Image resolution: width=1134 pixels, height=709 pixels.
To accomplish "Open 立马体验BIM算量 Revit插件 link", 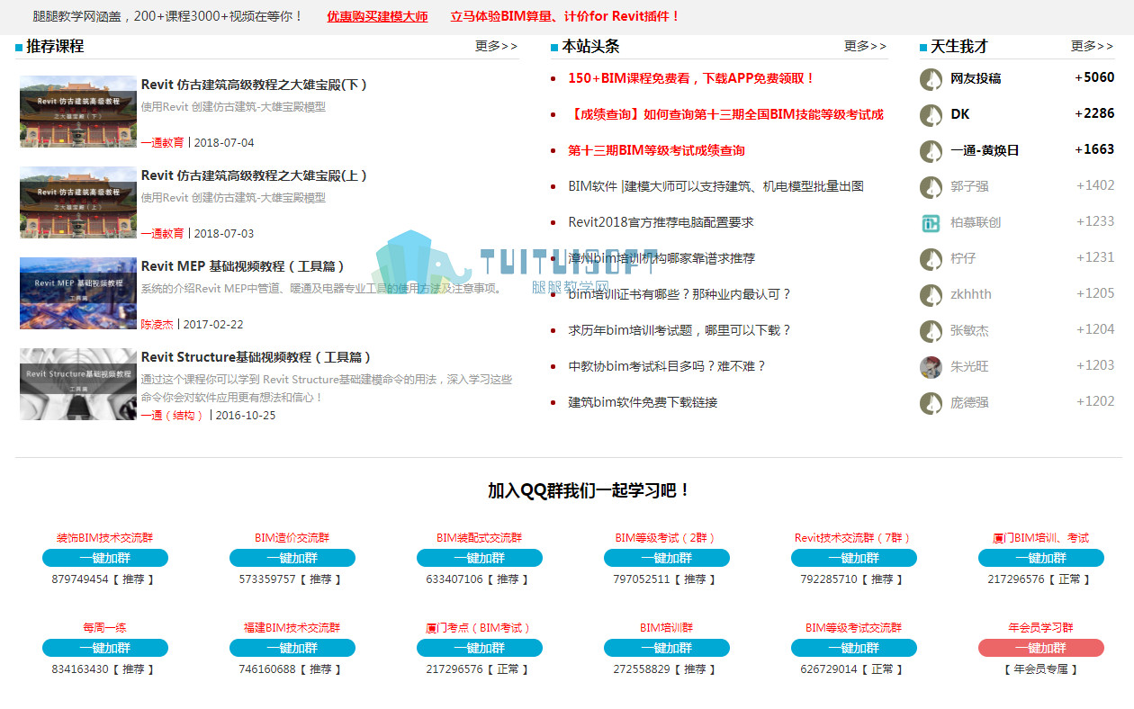I will click(x=565, y=16).
